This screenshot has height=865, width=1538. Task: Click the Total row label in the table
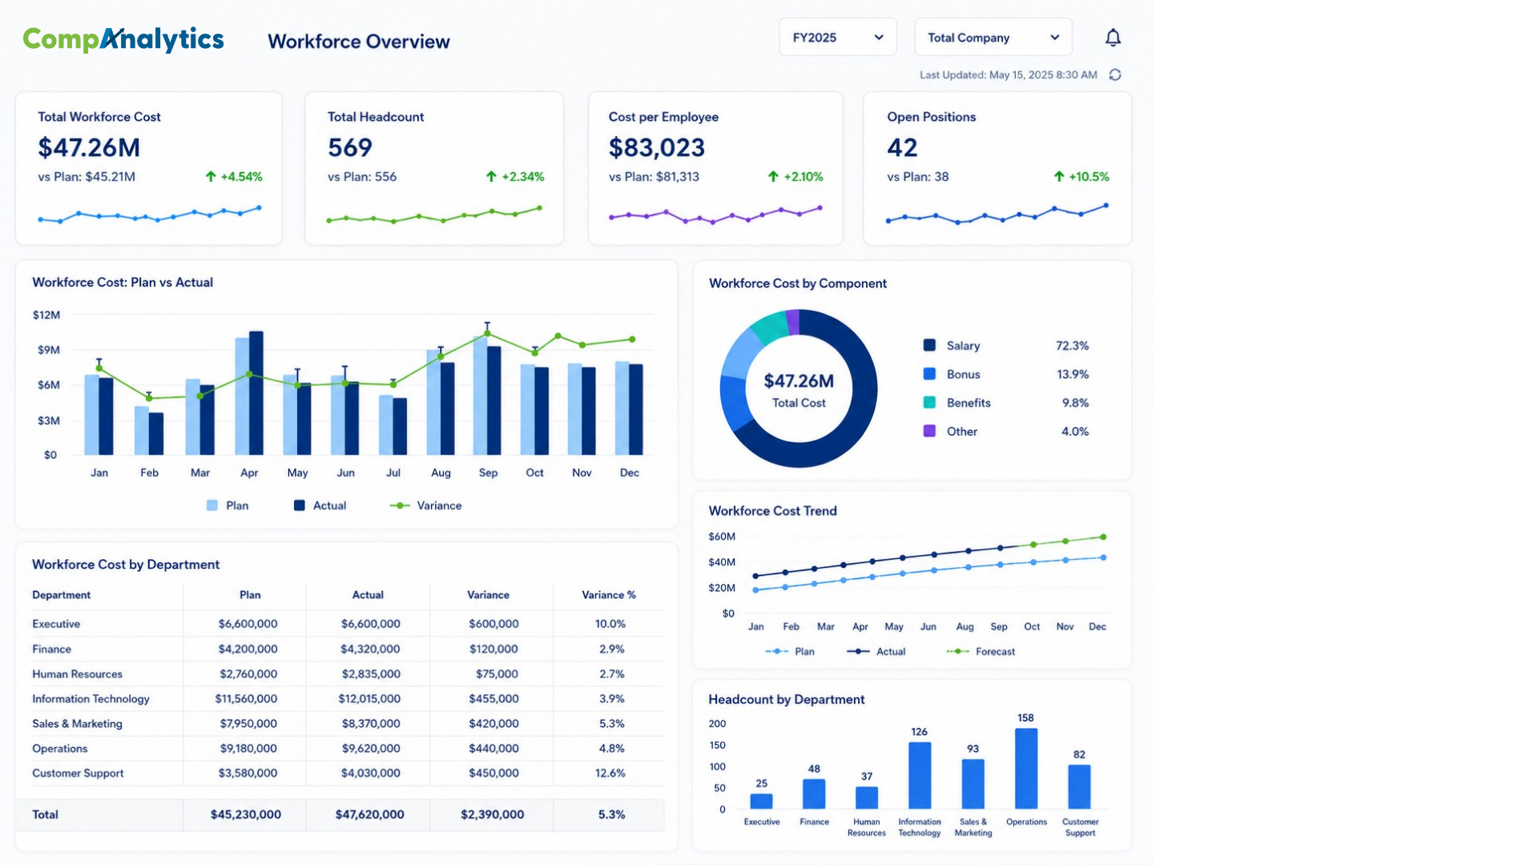pyautogui.click(x=45, y=815)
